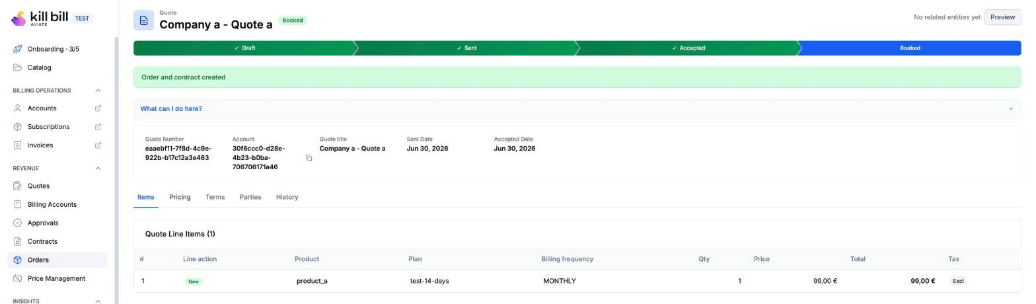The image size is (1036, 304).
Task: View the History tab
Action: 287,198
